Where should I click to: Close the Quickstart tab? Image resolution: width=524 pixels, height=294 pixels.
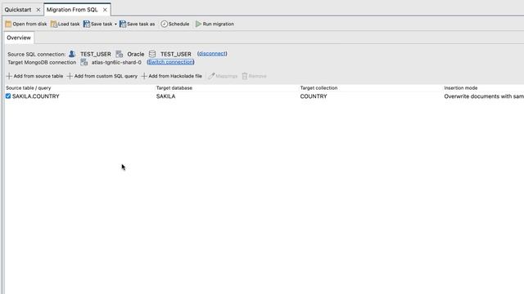38,10
